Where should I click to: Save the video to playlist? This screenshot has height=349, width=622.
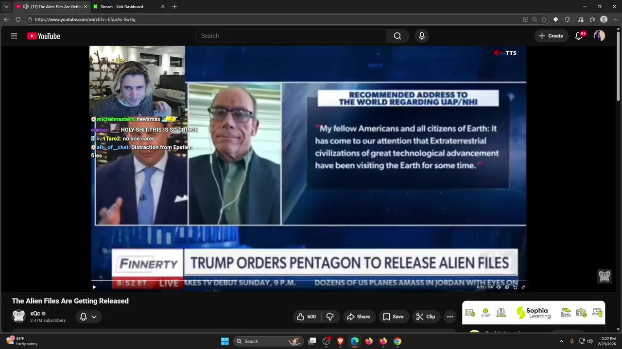393,317
